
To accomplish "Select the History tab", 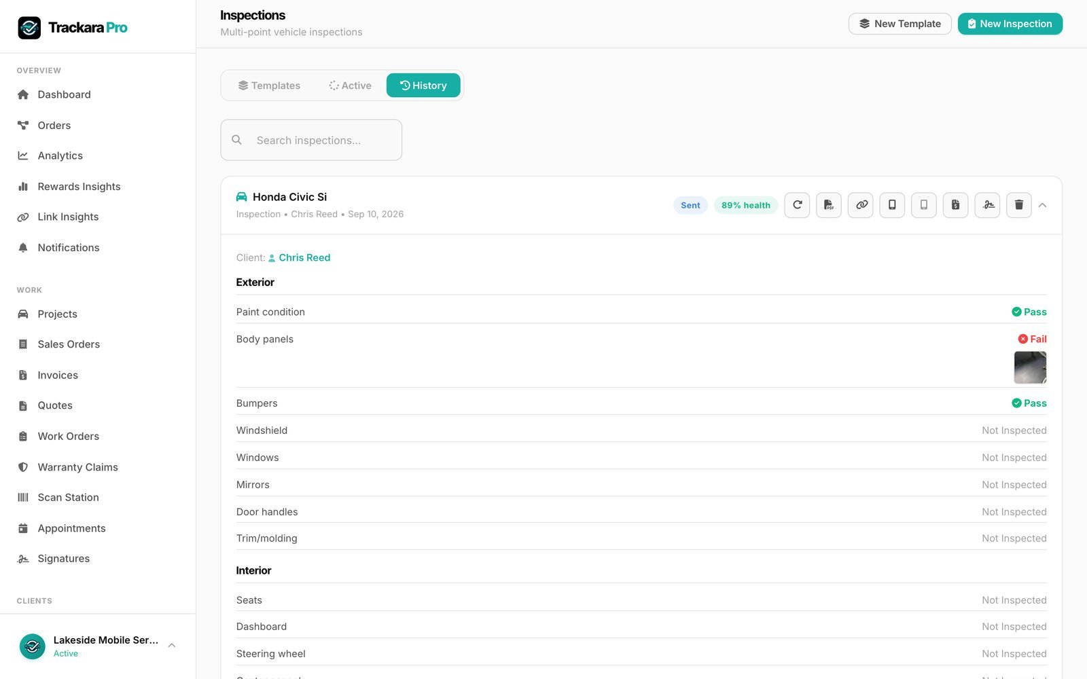I will pyautogui.click(x=423, y=86).
